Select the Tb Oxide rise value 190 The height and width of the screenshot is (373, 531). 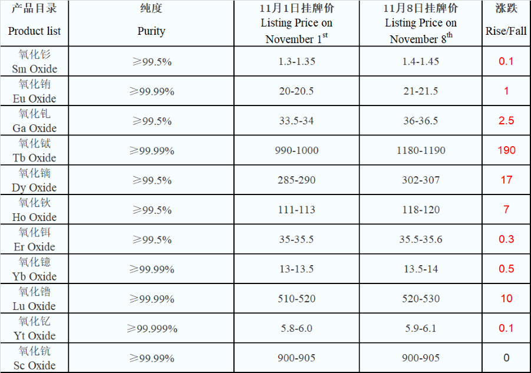[x=506, y=150]
